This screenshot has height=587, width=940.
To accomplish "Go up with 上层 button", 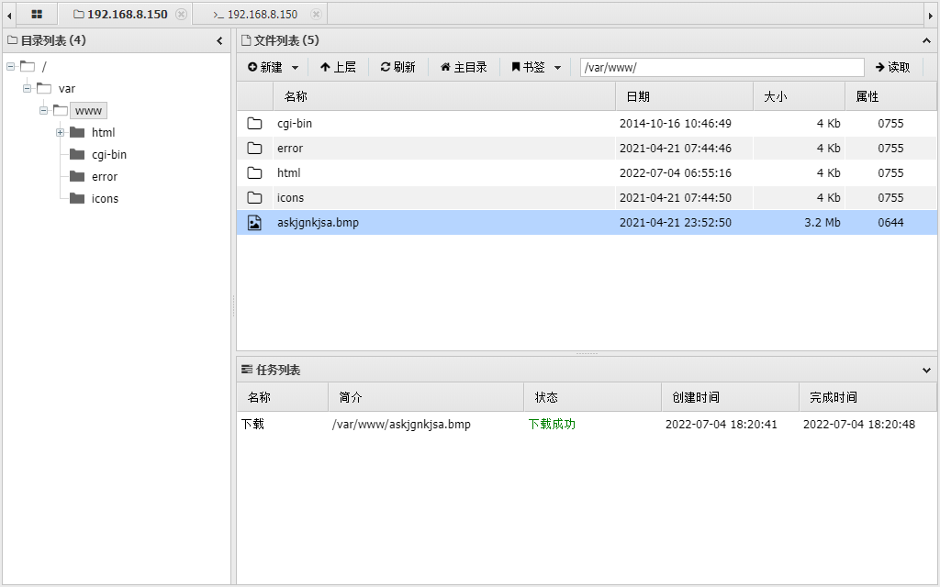I will [x=338, y=67].
